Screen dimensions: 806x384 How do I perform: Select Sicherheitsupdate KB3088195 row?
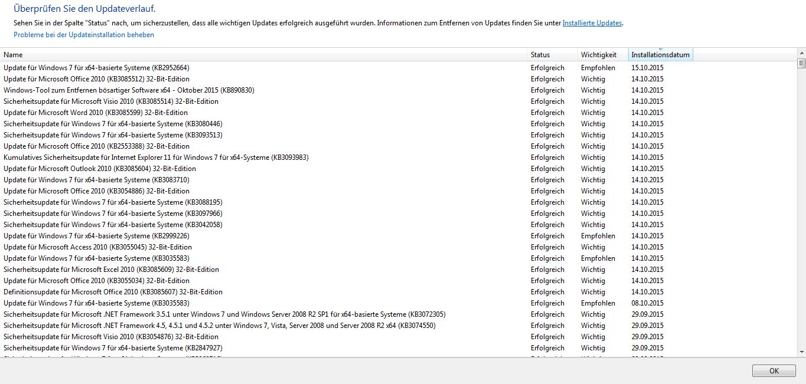399,202
